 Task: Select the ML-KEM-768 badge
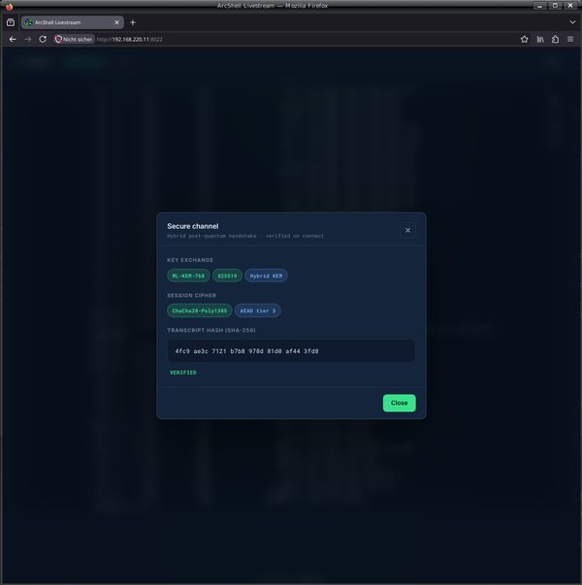coord(188,276)
